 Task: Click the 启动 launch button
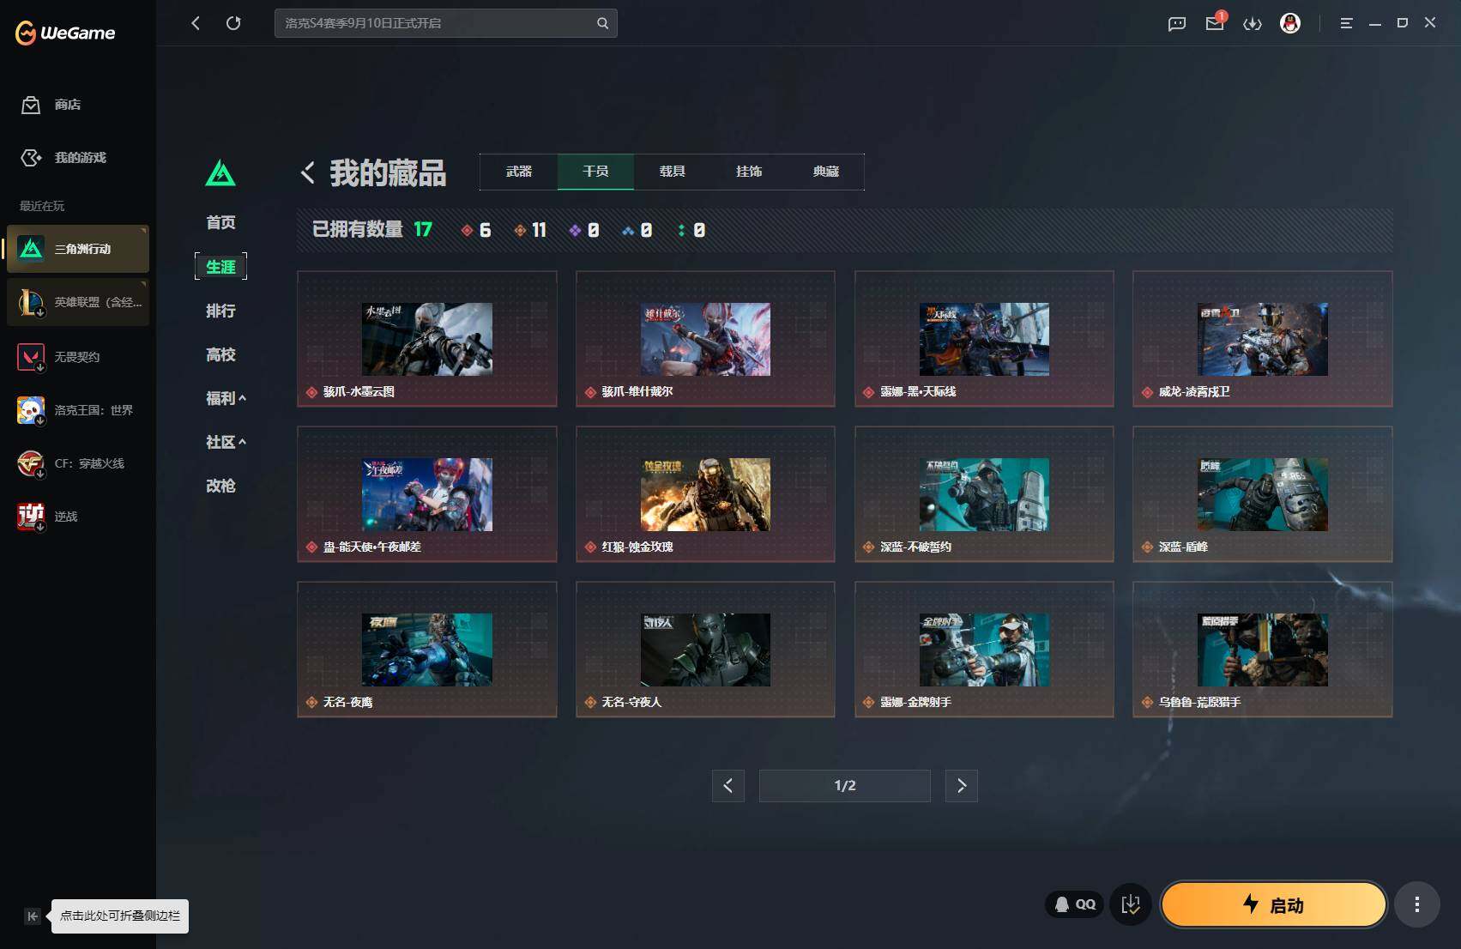click(1273, 904)
